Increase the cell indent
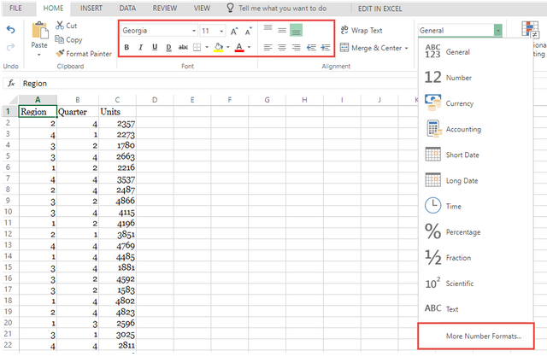 point(325,48)
